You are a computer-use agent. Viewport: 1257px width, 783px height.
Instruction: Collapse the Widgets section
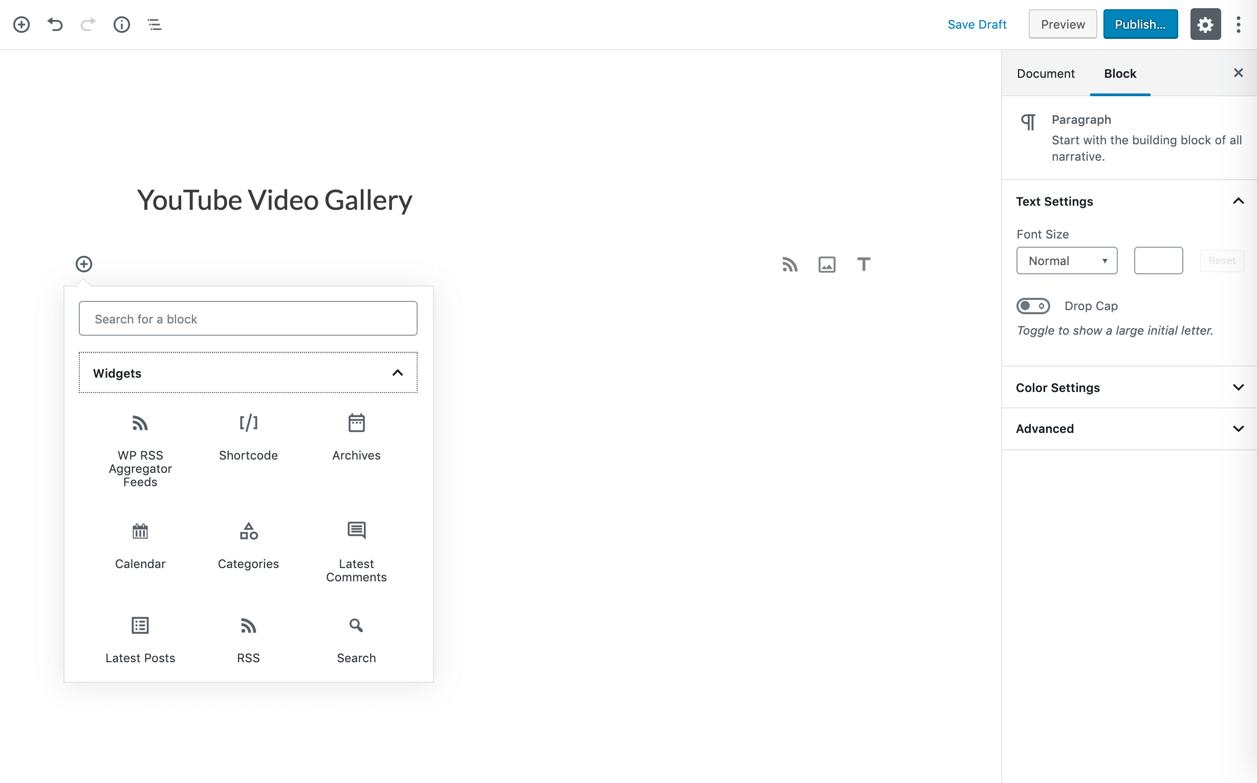point(248,373)
